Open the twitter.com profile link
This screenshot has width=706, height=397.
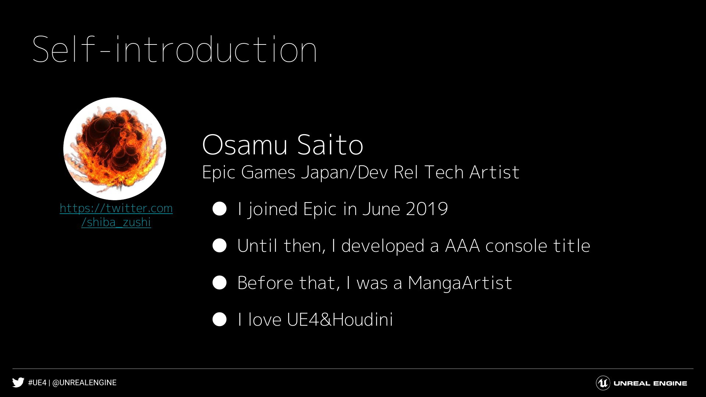tap(116, 208)
